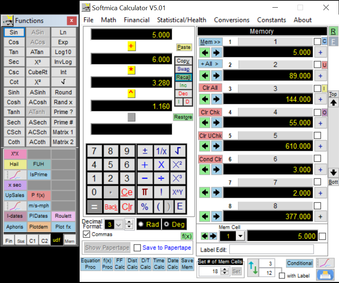Enable Save to Papertape checkbox
The width and height of the screenshot is (339, 283).
137,248
